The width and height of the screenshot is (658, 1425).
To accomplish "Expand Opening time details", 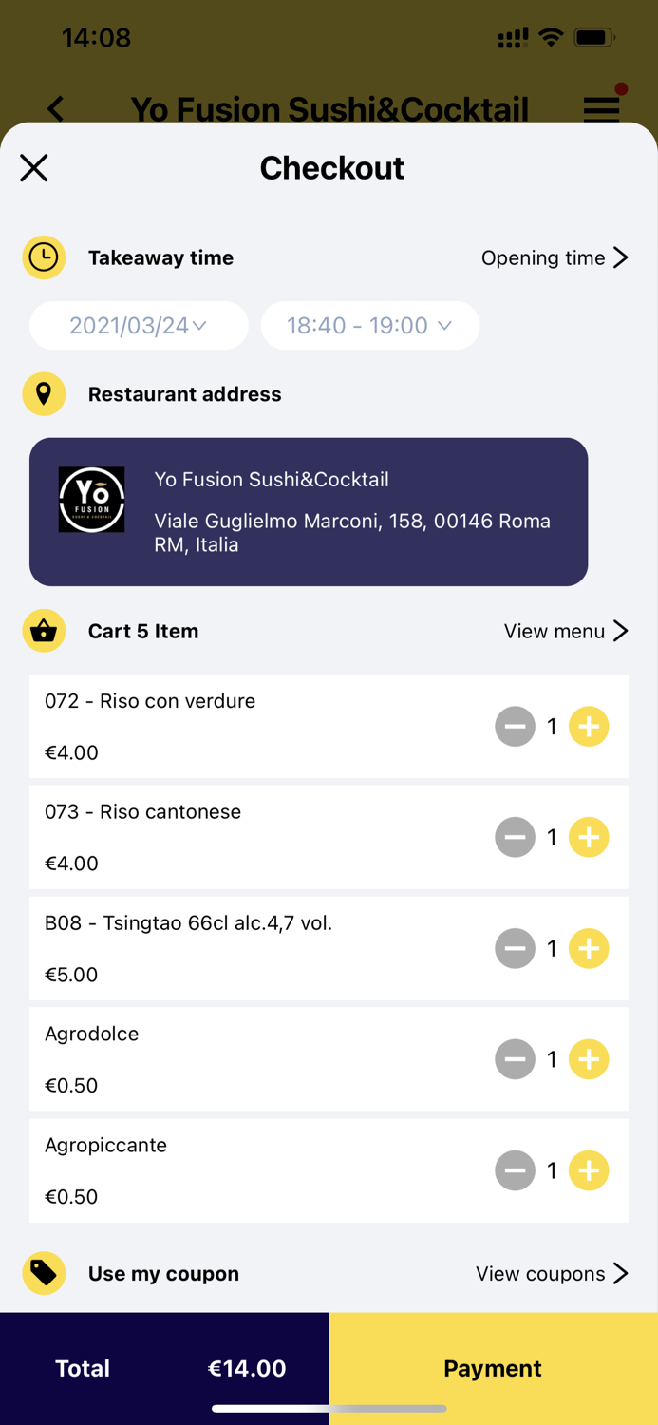I will [555, 256].
